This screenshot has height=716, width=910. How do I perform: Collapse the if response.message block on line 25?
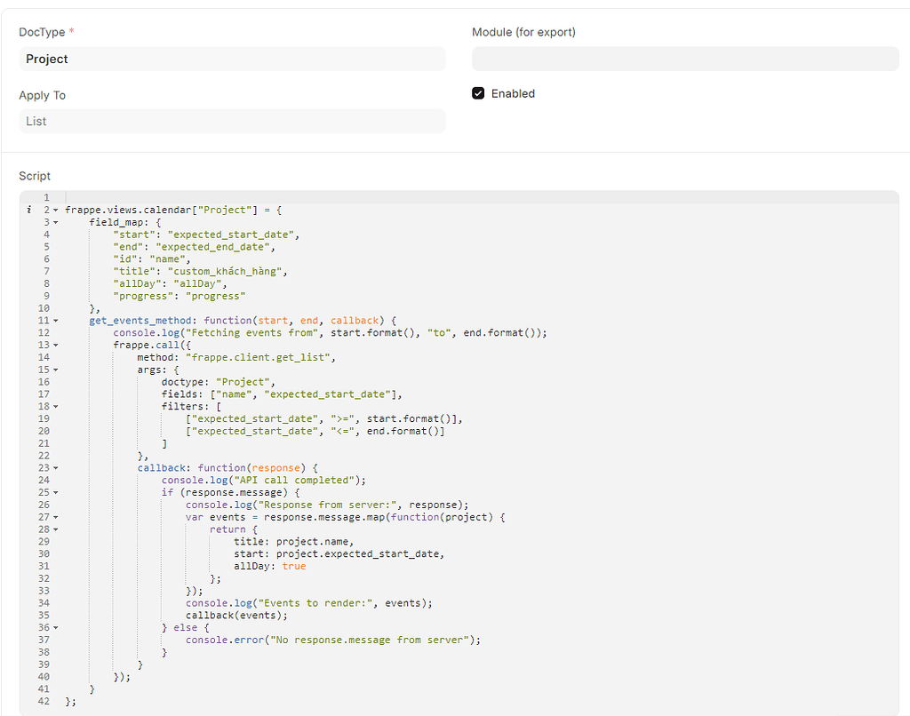pyautogui.click(x=58, y=492)
